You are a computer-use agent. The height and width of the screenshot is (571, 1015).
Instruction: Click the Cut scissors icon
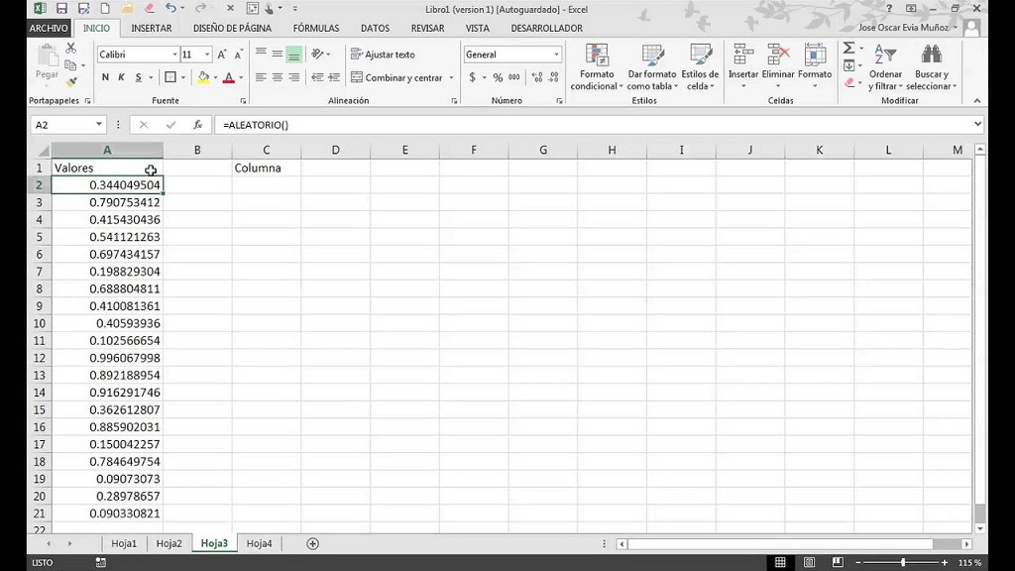pos(70,48)
